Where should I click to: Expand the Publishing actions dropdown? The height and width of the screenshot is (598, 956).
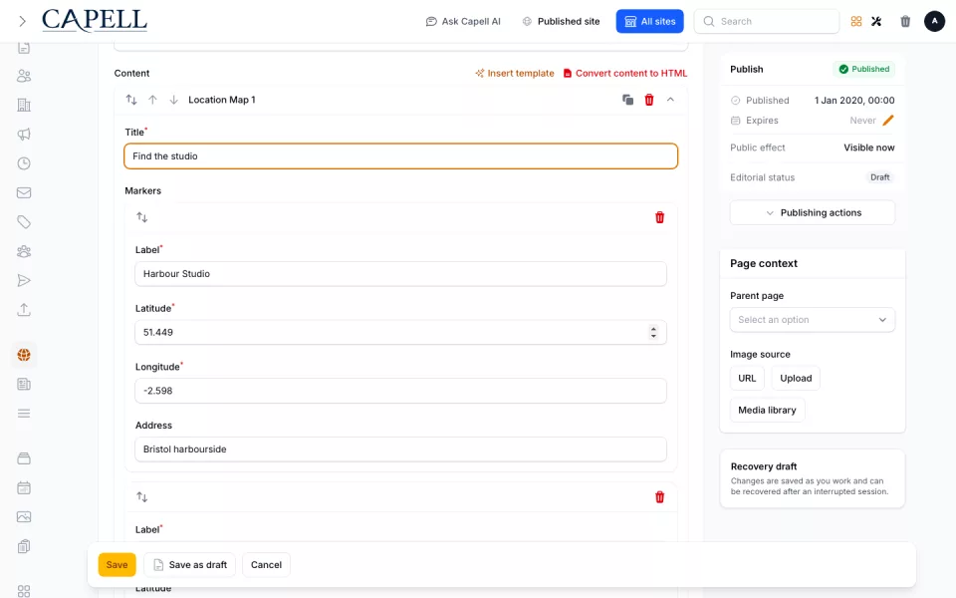pos(813,213)
